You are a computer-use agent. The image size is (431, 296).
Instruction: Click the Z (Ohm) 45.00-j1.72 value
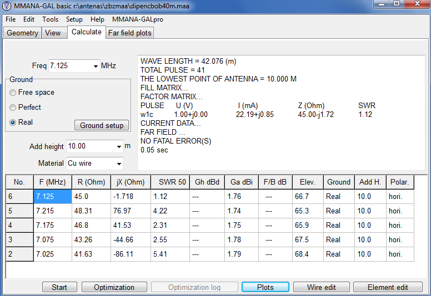click(316, 114)
